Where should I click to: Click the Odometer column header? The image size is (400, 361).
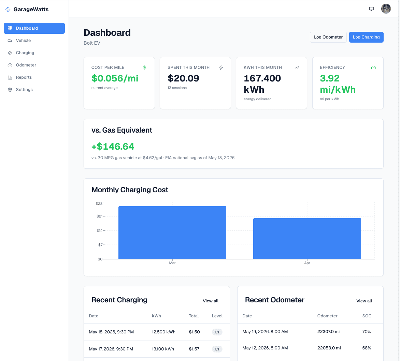click(x=327, y=316)
